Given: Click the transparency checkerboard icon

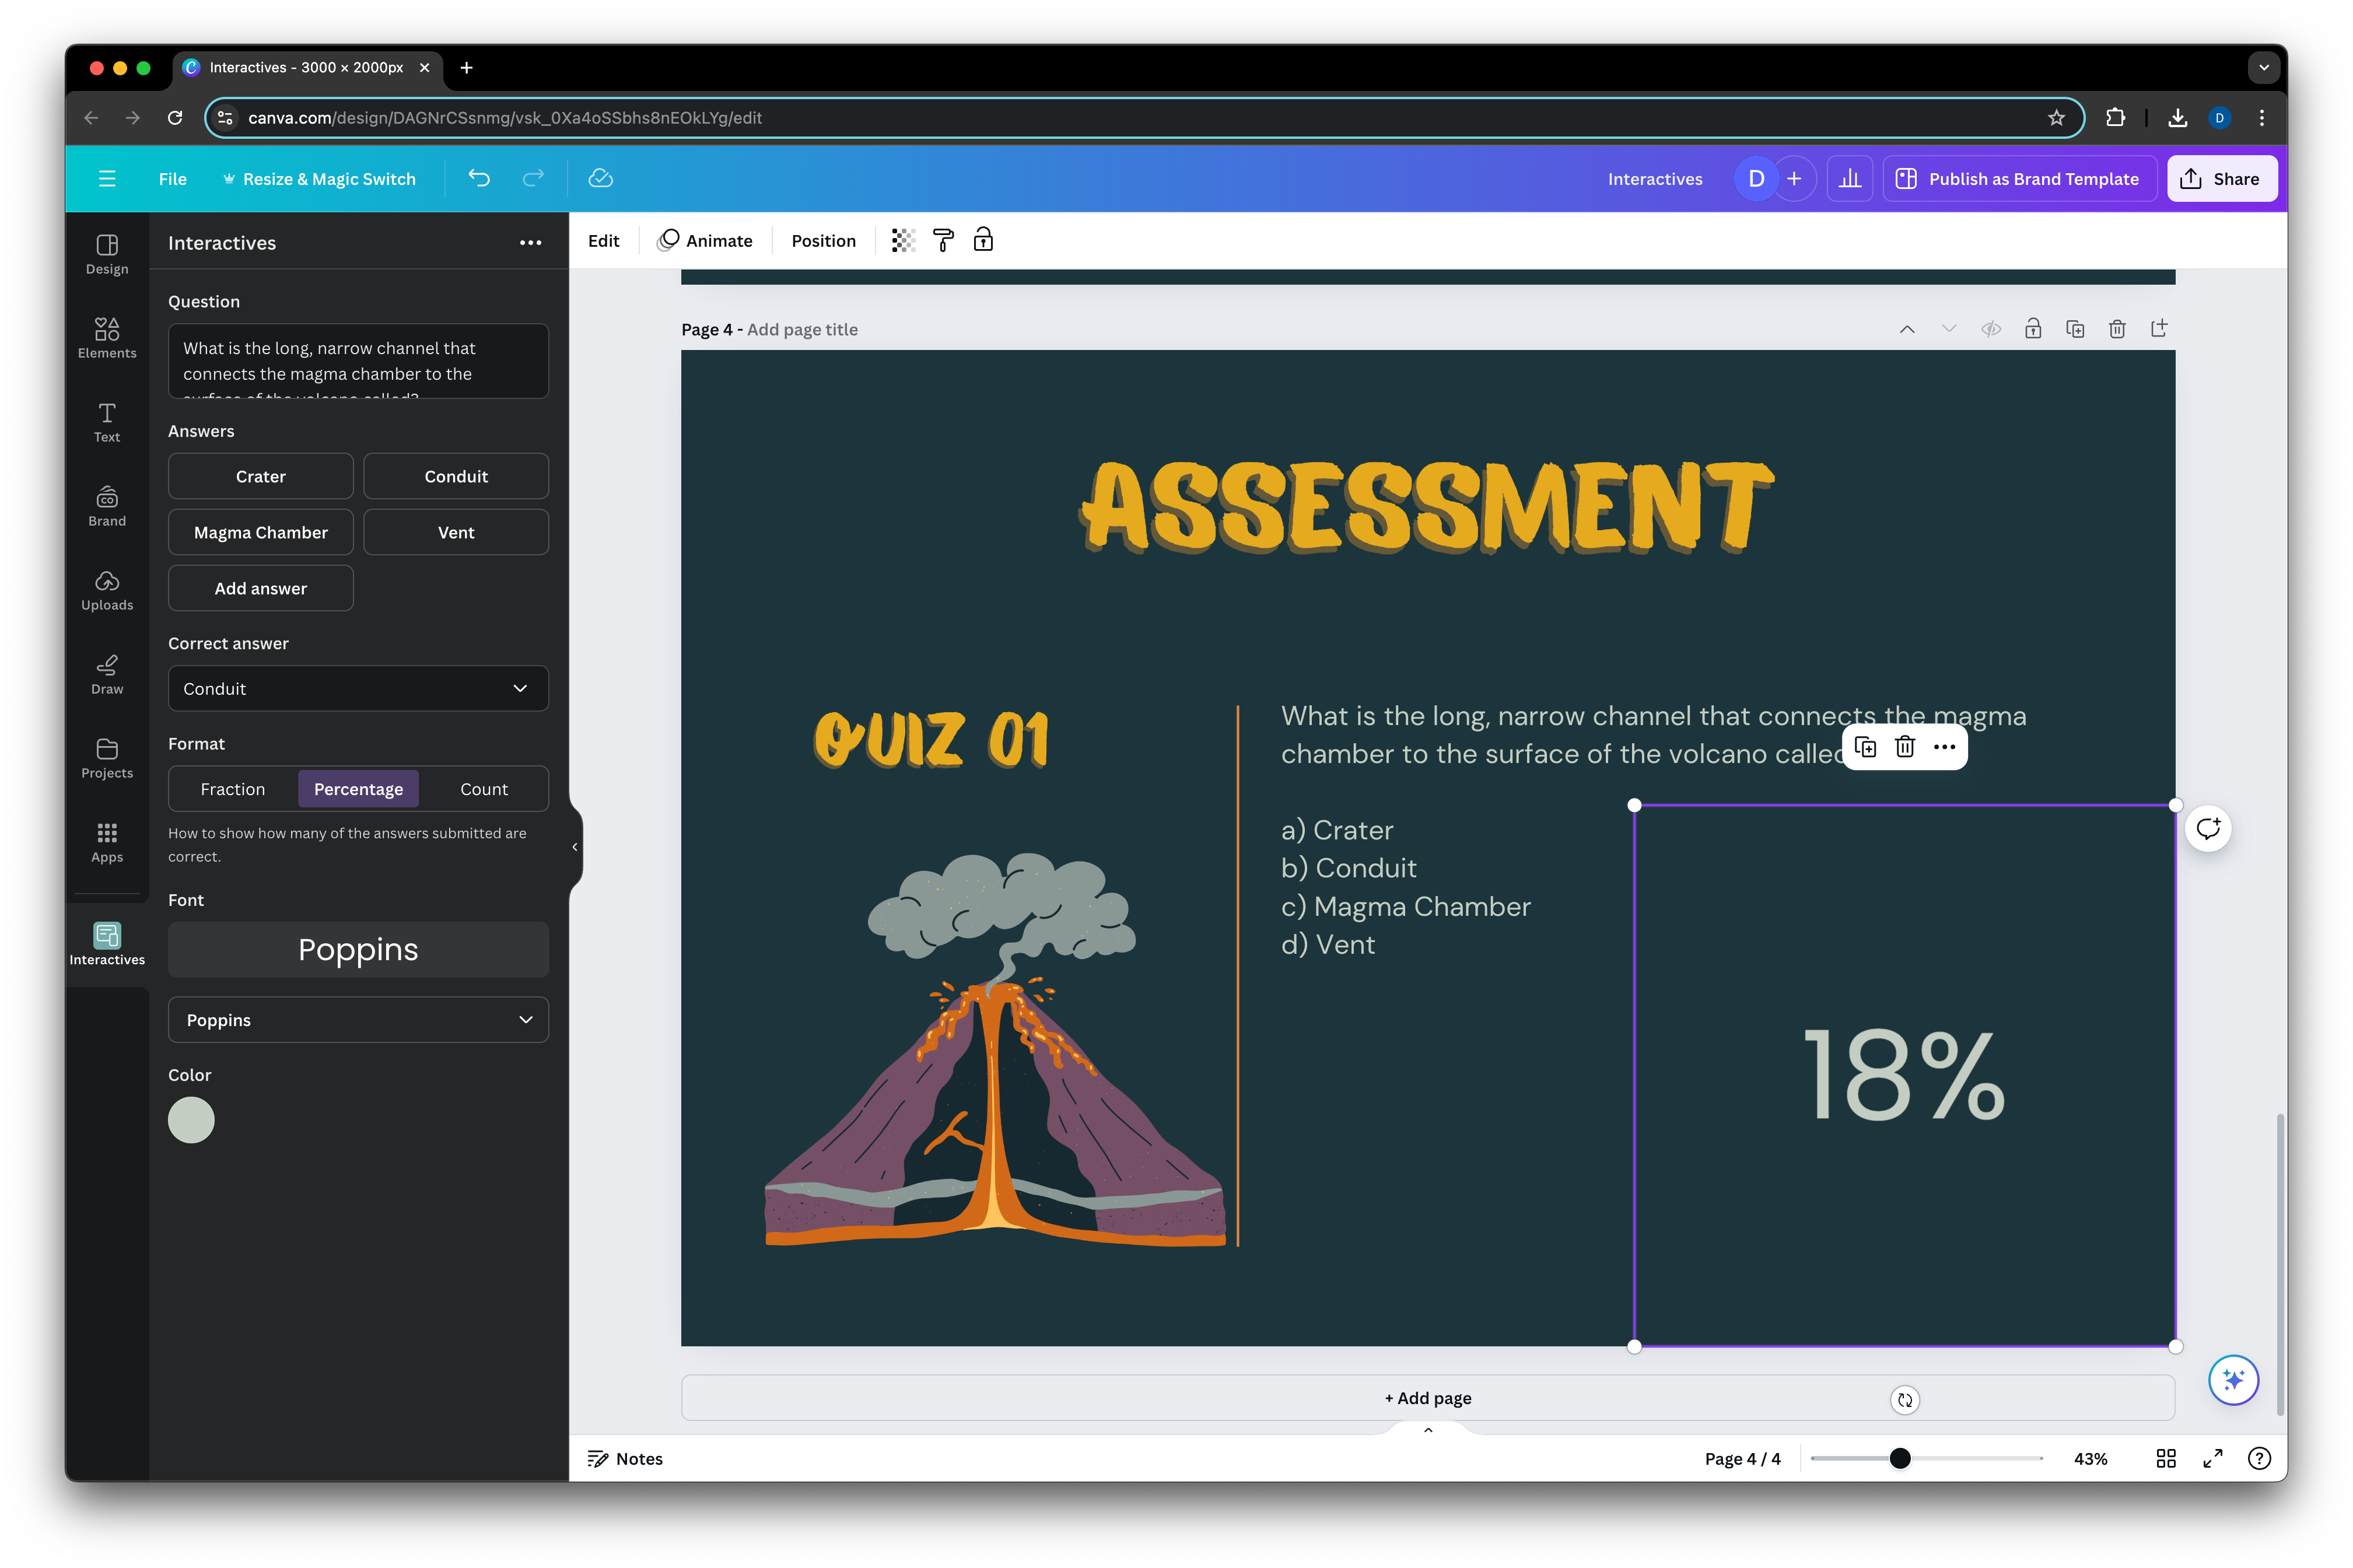Looking at the screenshot, I should pos(902,240).
